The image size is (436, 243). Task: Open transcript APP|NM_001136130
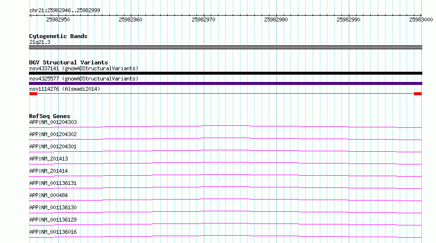pos(53,207)
